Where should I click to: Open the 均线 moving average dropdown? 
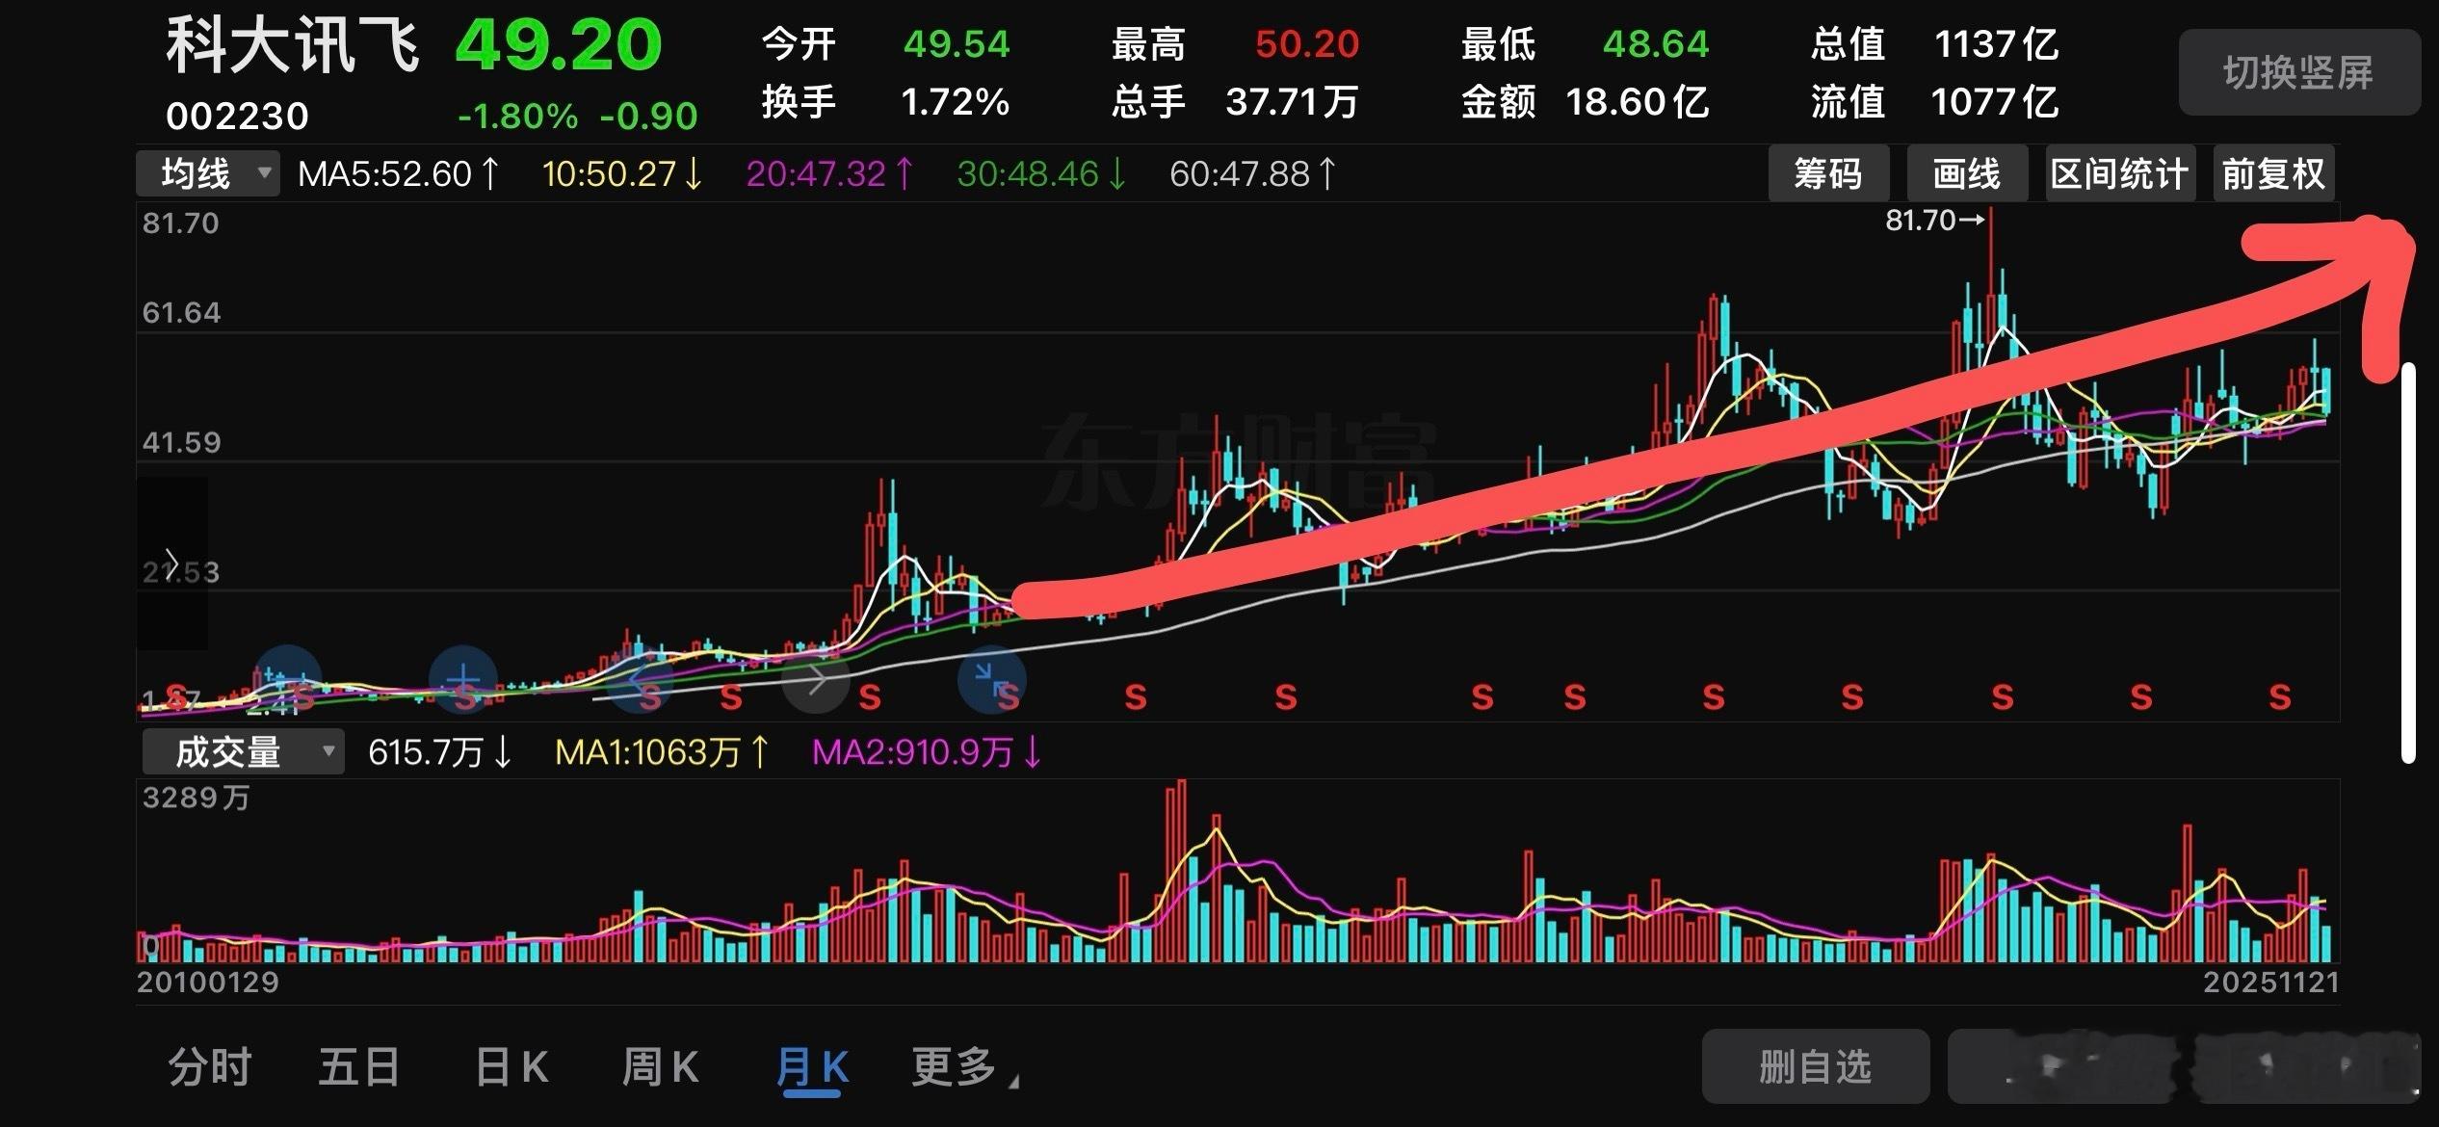205,173
